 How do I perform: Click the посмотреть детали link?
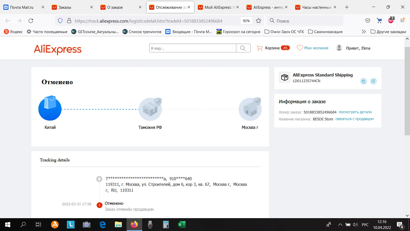point(355,112)
